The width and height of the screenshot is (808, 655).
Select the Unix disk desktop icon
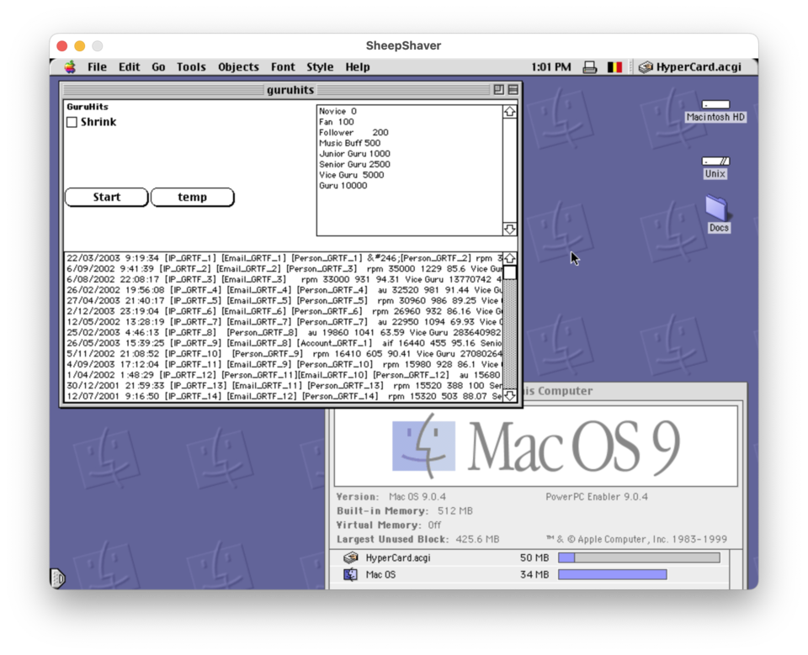point(715,168)
